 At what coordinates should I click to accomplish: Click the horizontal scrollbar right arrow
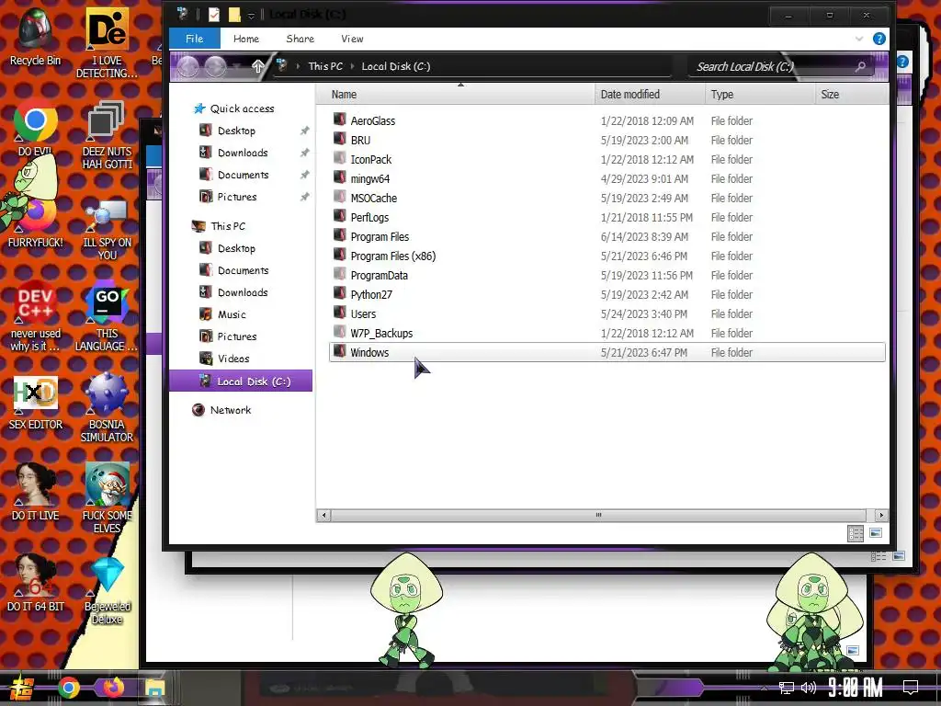click(x=881, y=515)
